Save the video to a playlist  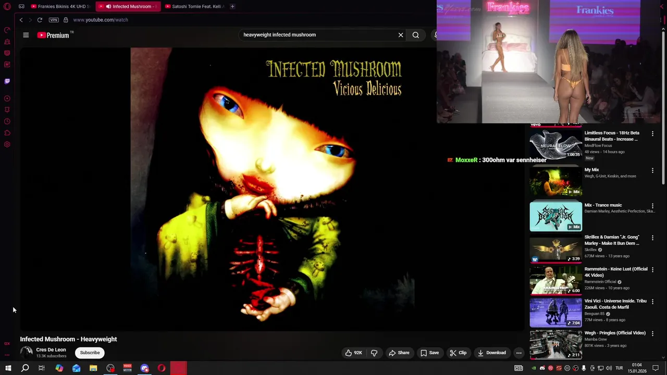tap(430, 353)
